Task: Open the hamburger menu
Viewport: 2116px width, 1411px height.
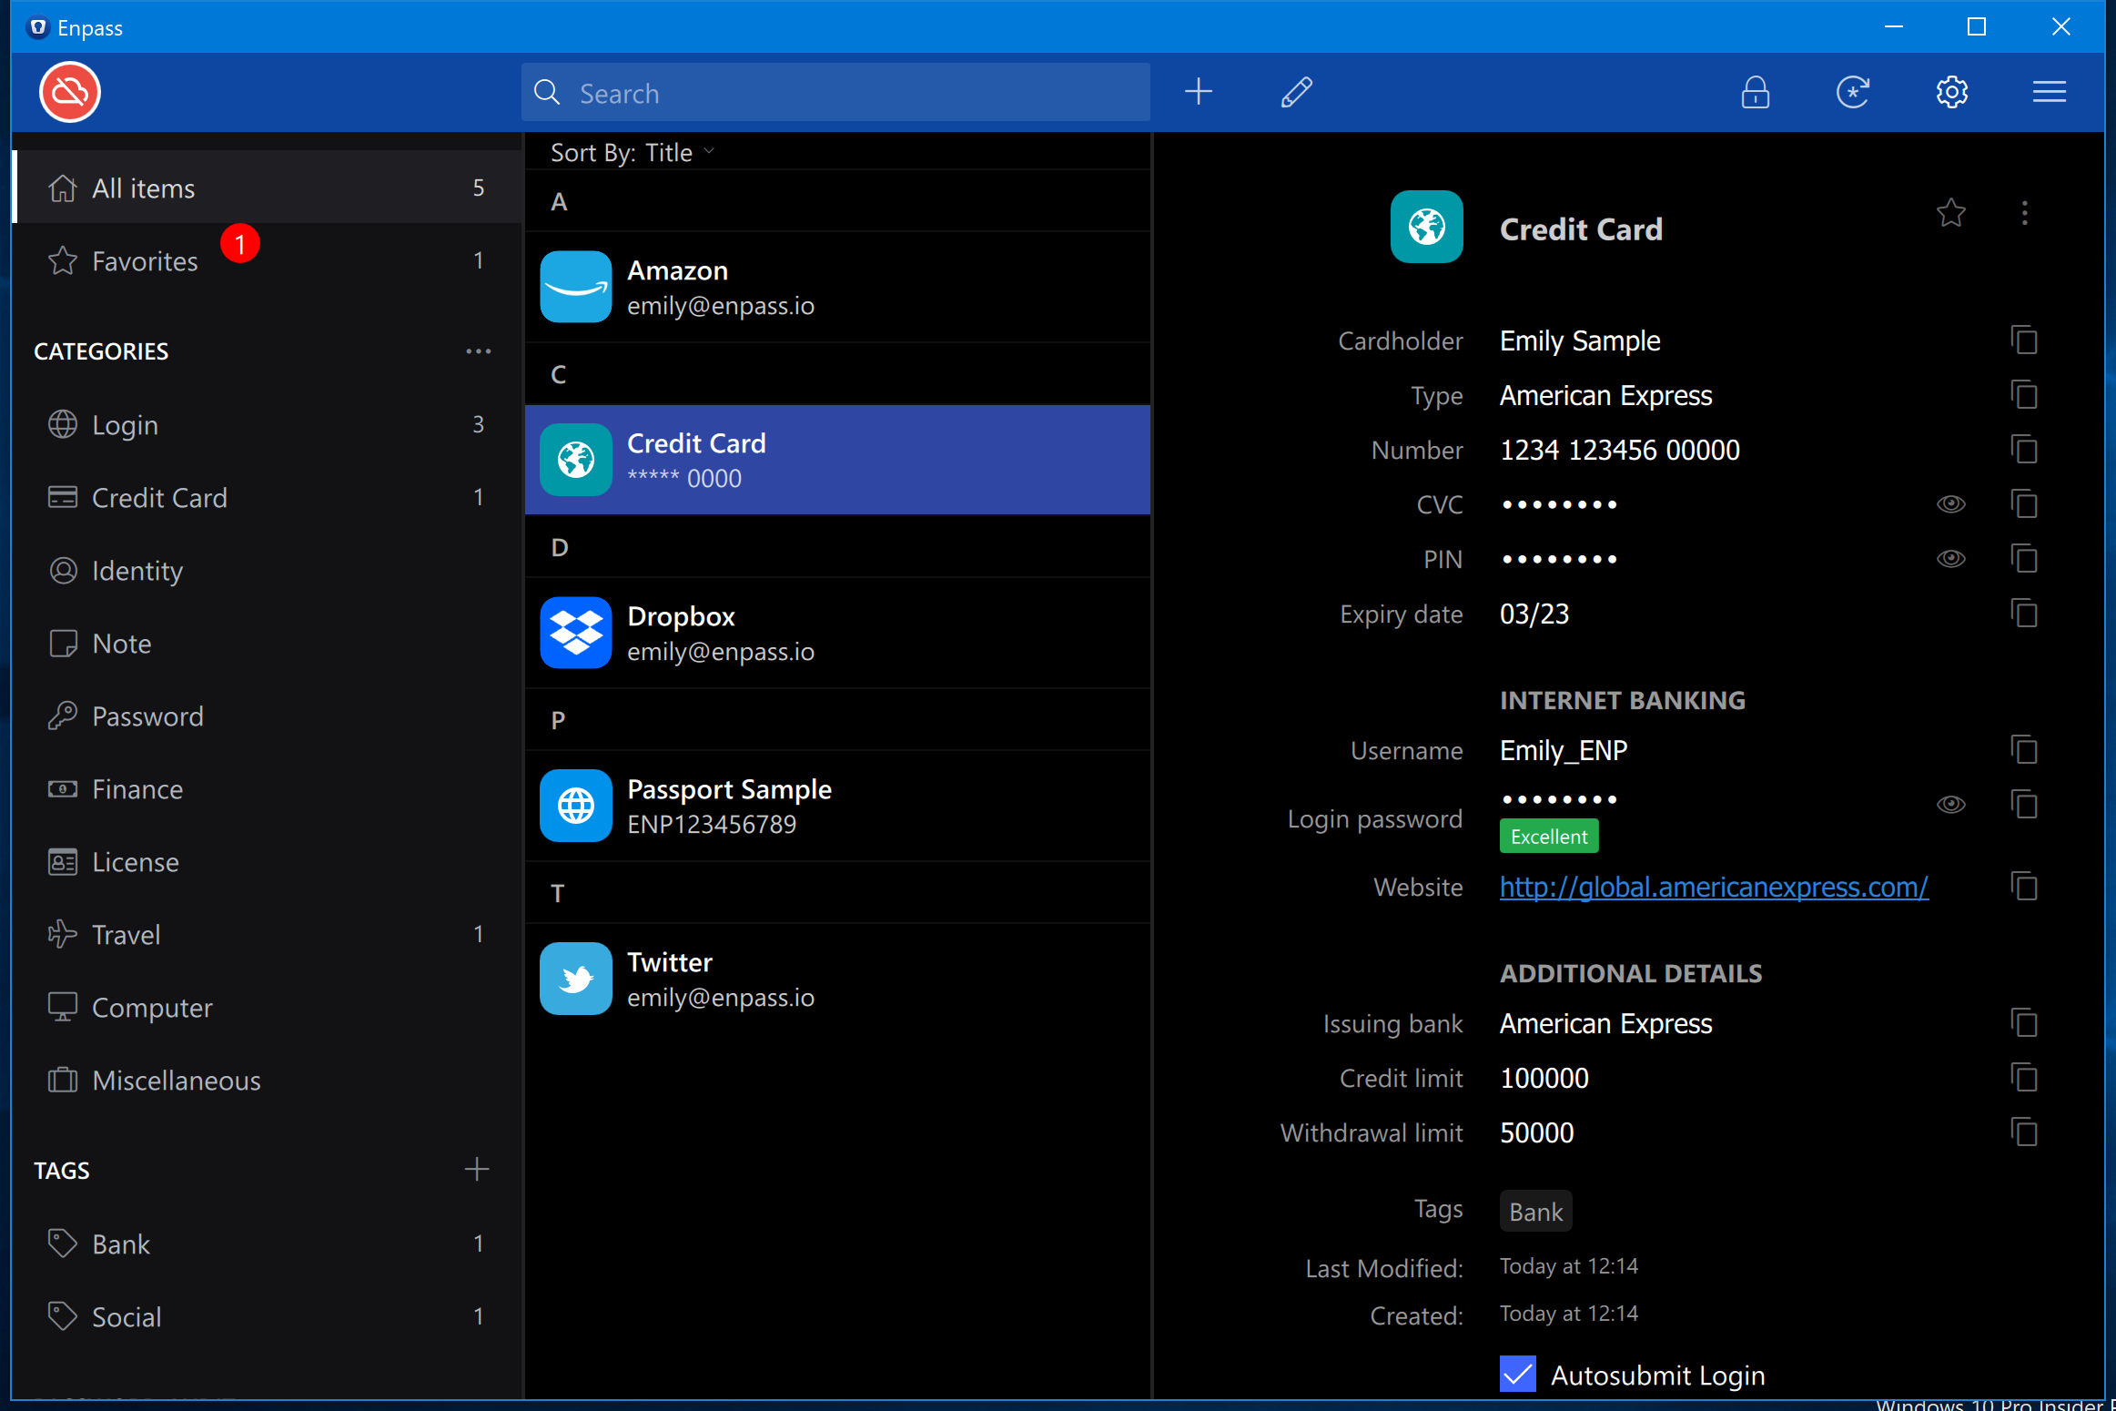Action: click(2050, 92)
